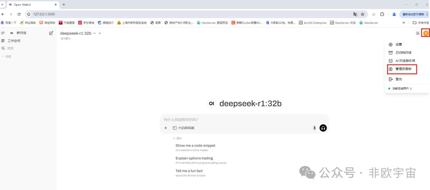Open the 房地产估价师职业 bookmark
This screenshot has width=430, height=190.
pos(179,23)
